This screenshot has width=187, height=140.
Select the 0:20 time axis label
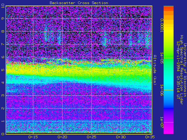tap(62, 137)
